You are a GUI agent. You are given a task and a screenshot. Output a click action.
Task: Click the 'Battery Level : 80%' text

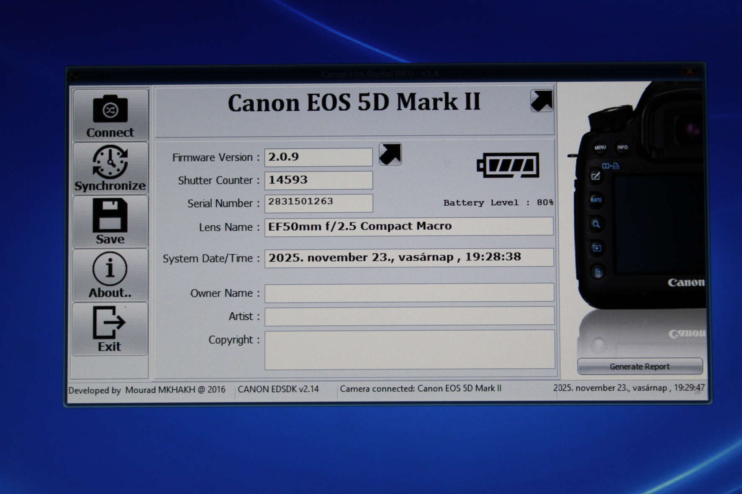click(x=498, y=203)
